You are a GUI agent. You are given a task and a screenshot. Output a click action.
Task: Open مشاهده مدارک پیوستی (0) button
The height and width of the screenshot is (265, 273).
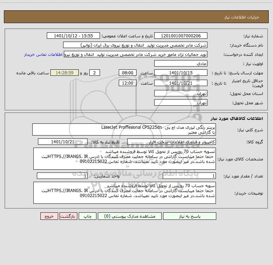[130, 216]
